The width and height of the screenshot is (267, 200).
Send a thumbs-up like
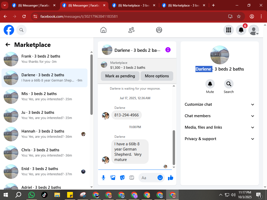click(x=170, y=178)
